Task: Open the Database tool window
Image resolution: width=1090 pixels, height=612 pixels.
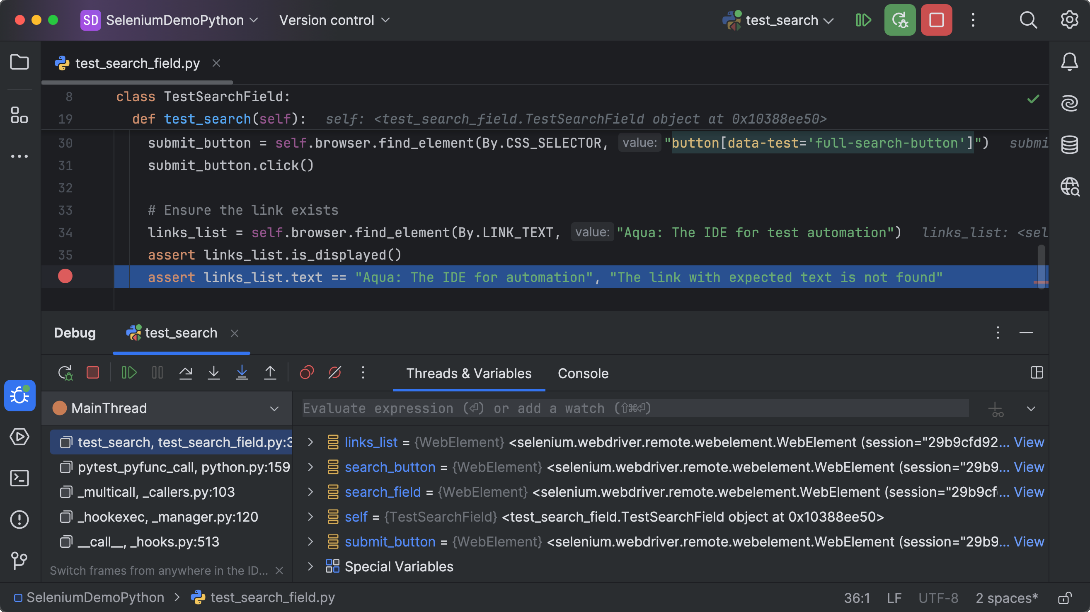Action: click(1070, 144)
